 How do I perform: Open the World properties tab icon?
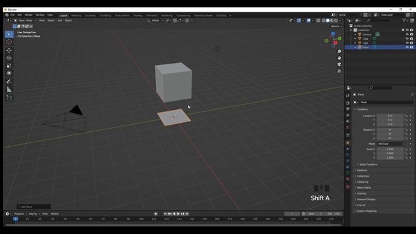348,127
